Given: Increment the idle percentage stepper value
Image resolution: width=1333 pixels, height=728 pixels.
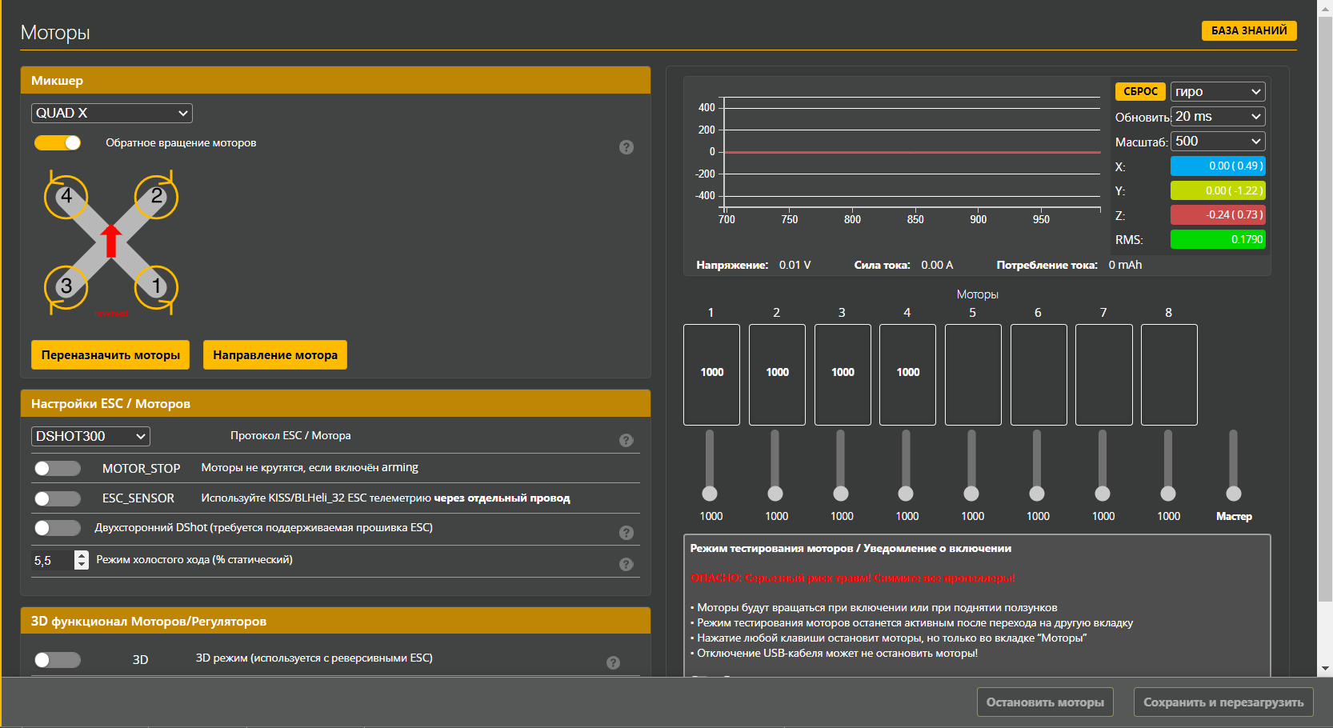Looking at the screenshot, I should (x=82, y=555).
